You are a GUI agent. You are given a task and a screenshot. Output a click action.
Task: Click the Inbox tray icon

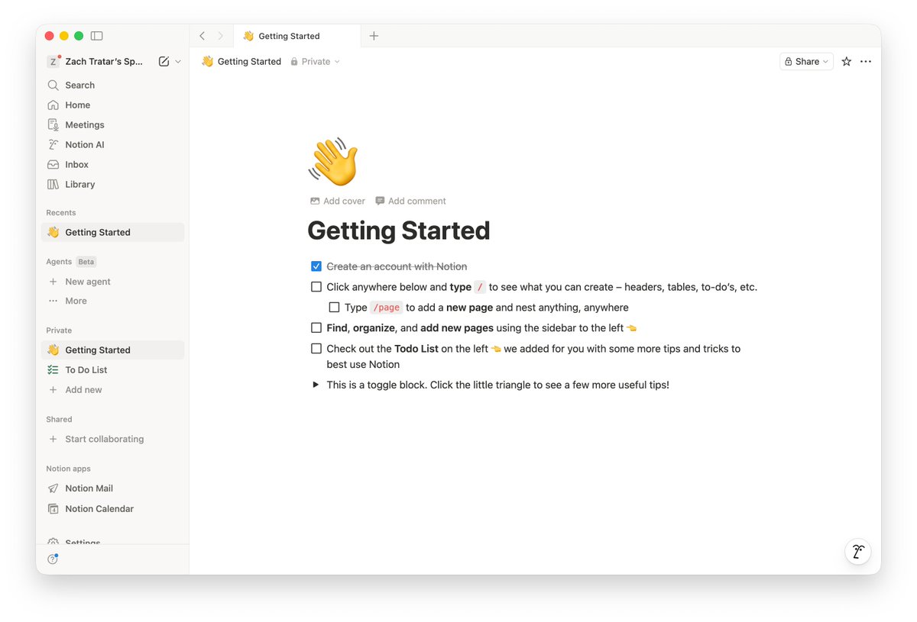53,165
